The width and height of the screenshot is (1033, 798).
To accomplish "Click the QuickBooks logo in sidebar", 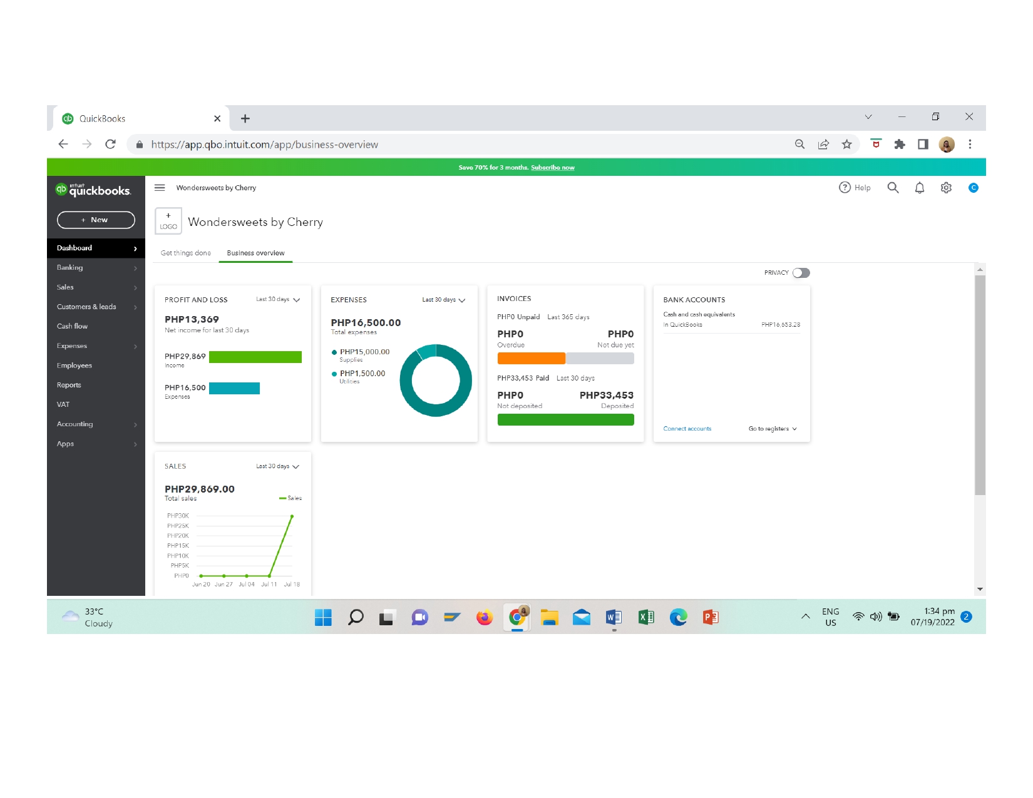I will tap(93, 190).
